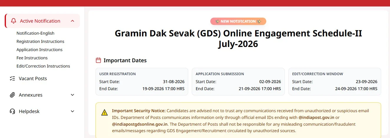This screenshot has height=138, width=390.
Task: Click the New Notification badge
Action: point(238,21)
